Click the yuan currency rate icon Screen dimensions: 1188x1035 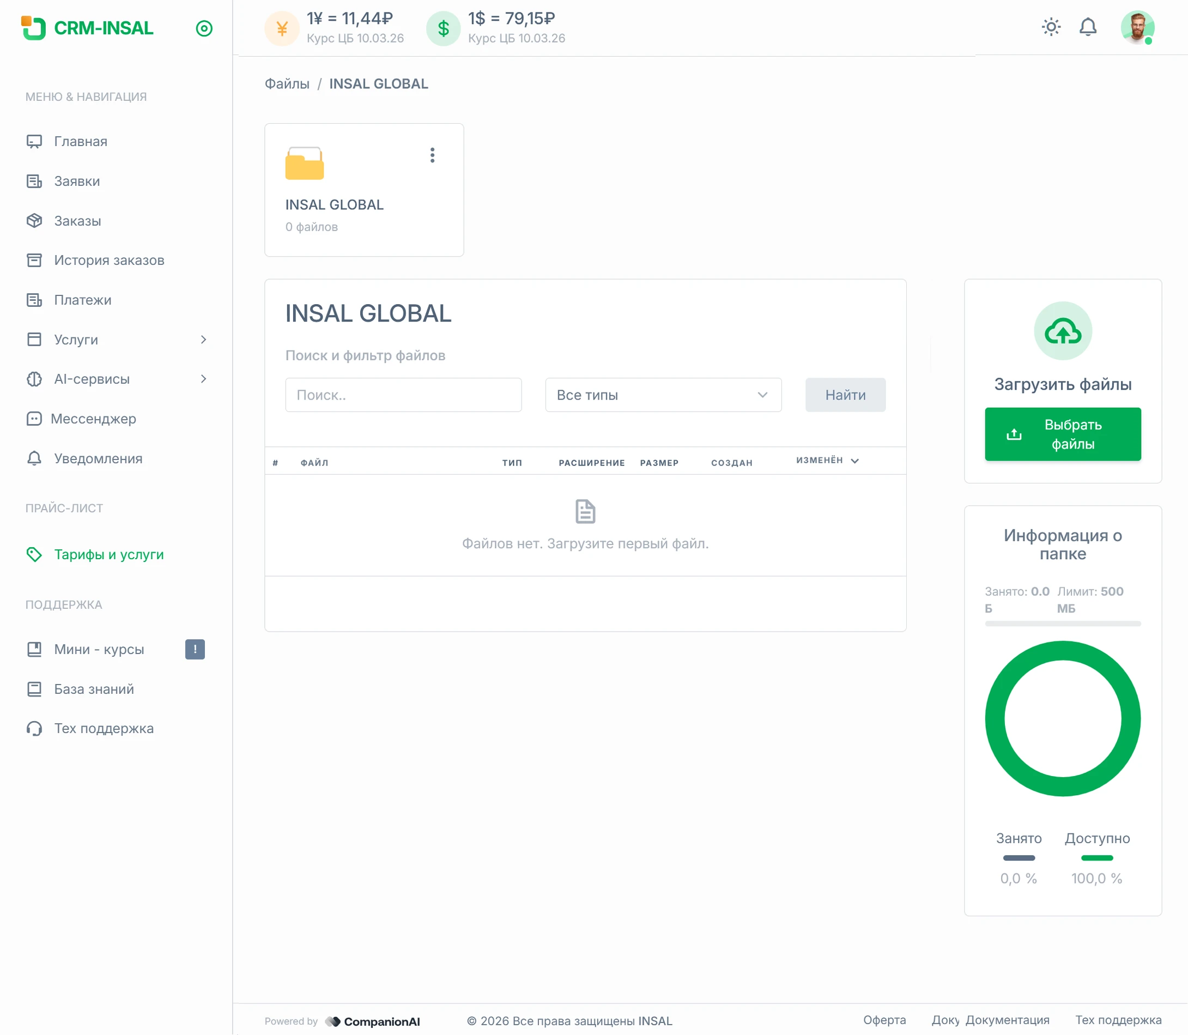(282, 28)
